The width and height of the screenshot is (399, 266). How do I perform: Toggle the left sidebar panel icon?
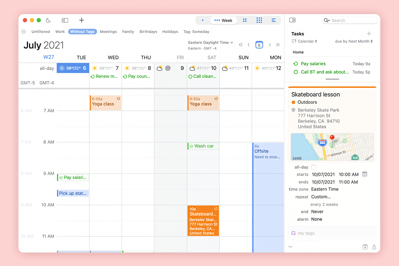(x=65, y=20)
